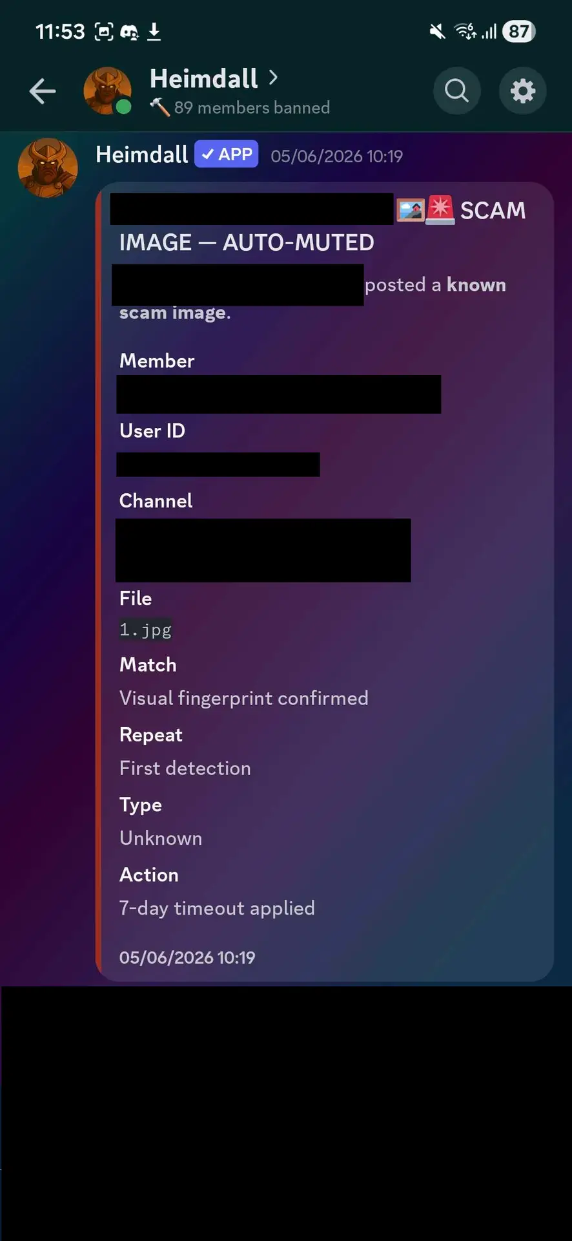Open the Heimdall name in header
Viewport: 572px width, 1241px height.
pos(203,79)
